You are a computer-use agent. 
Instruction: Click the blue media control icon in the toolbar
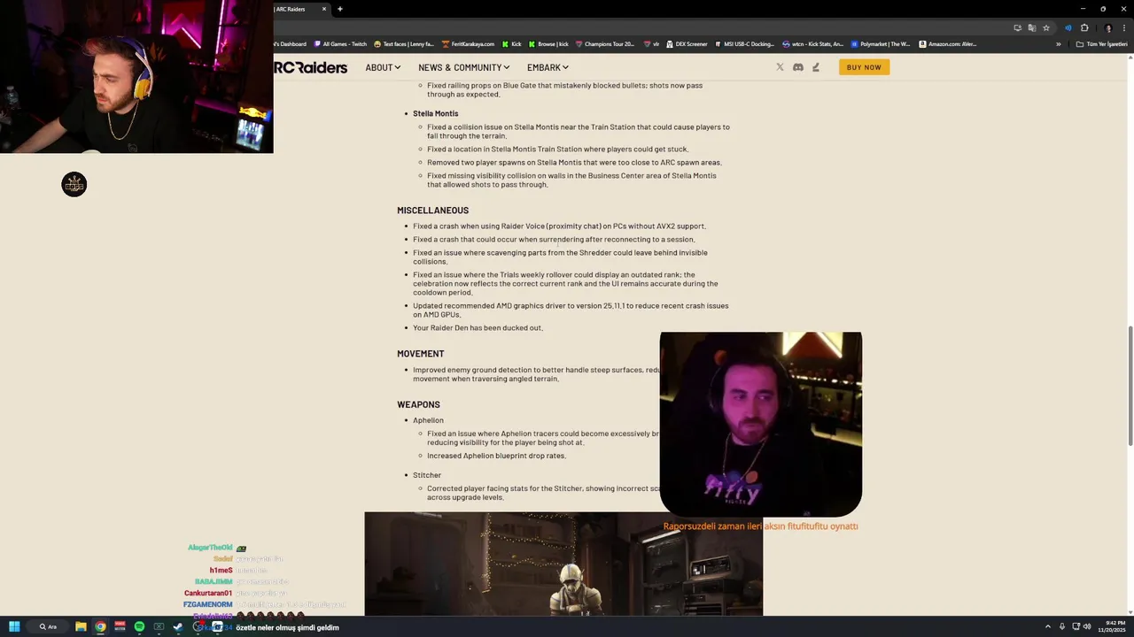tap(1068, 27)
